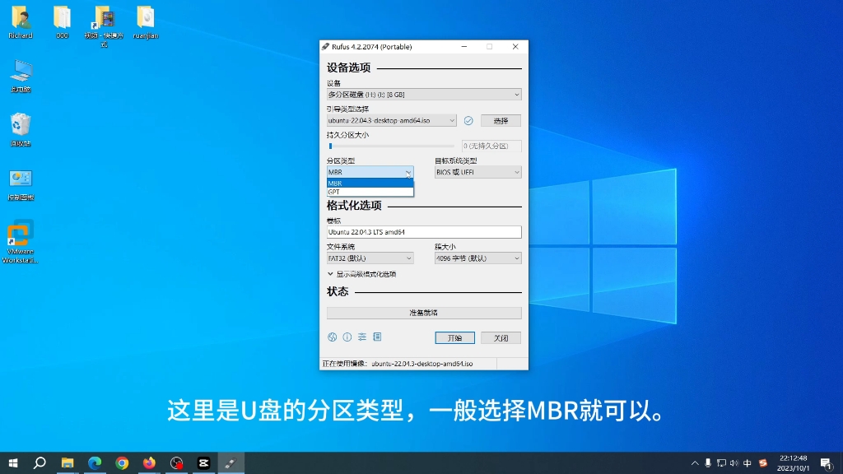The image size is (843, 474).
Task: Show the Rufus log icon
Action: (x=377, y=337)
